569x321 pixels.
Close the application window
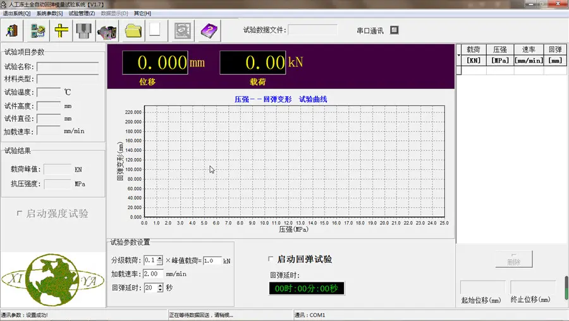point(558,4)
